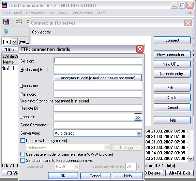196x181 pixels.
Task: Click the Change... firewall button
Action: click(128, 148)
